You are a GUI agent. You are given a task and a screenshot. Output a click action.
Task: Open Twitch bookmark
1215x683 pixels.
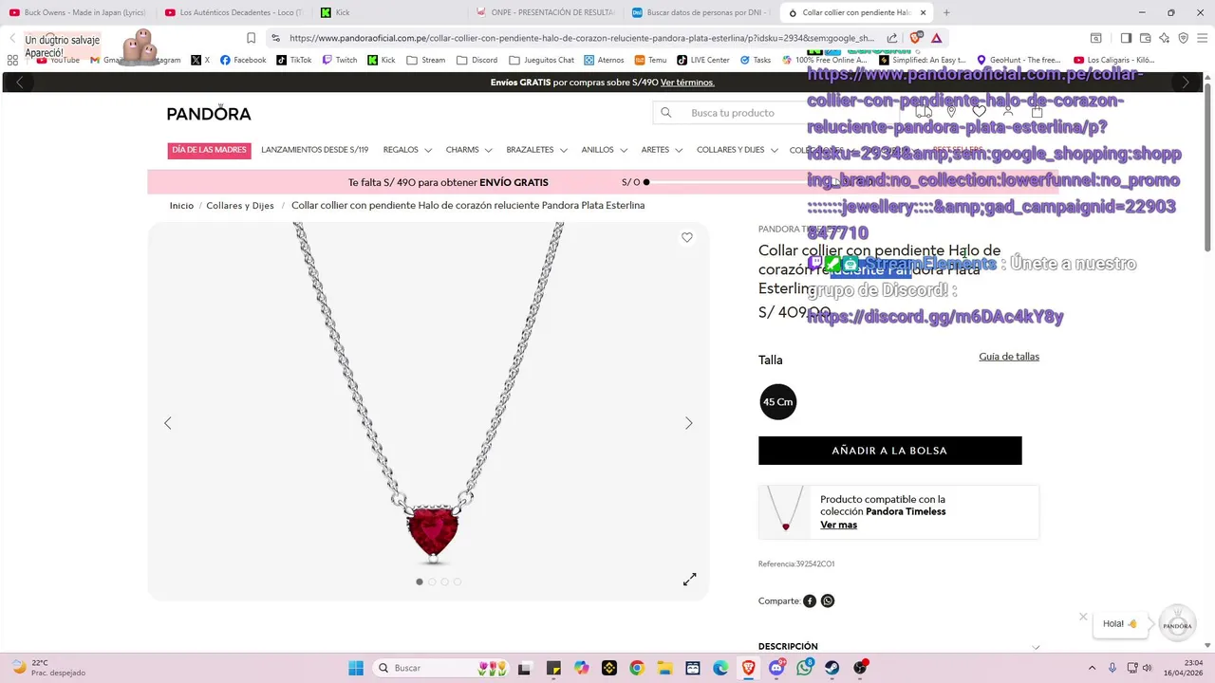[340, 60]
